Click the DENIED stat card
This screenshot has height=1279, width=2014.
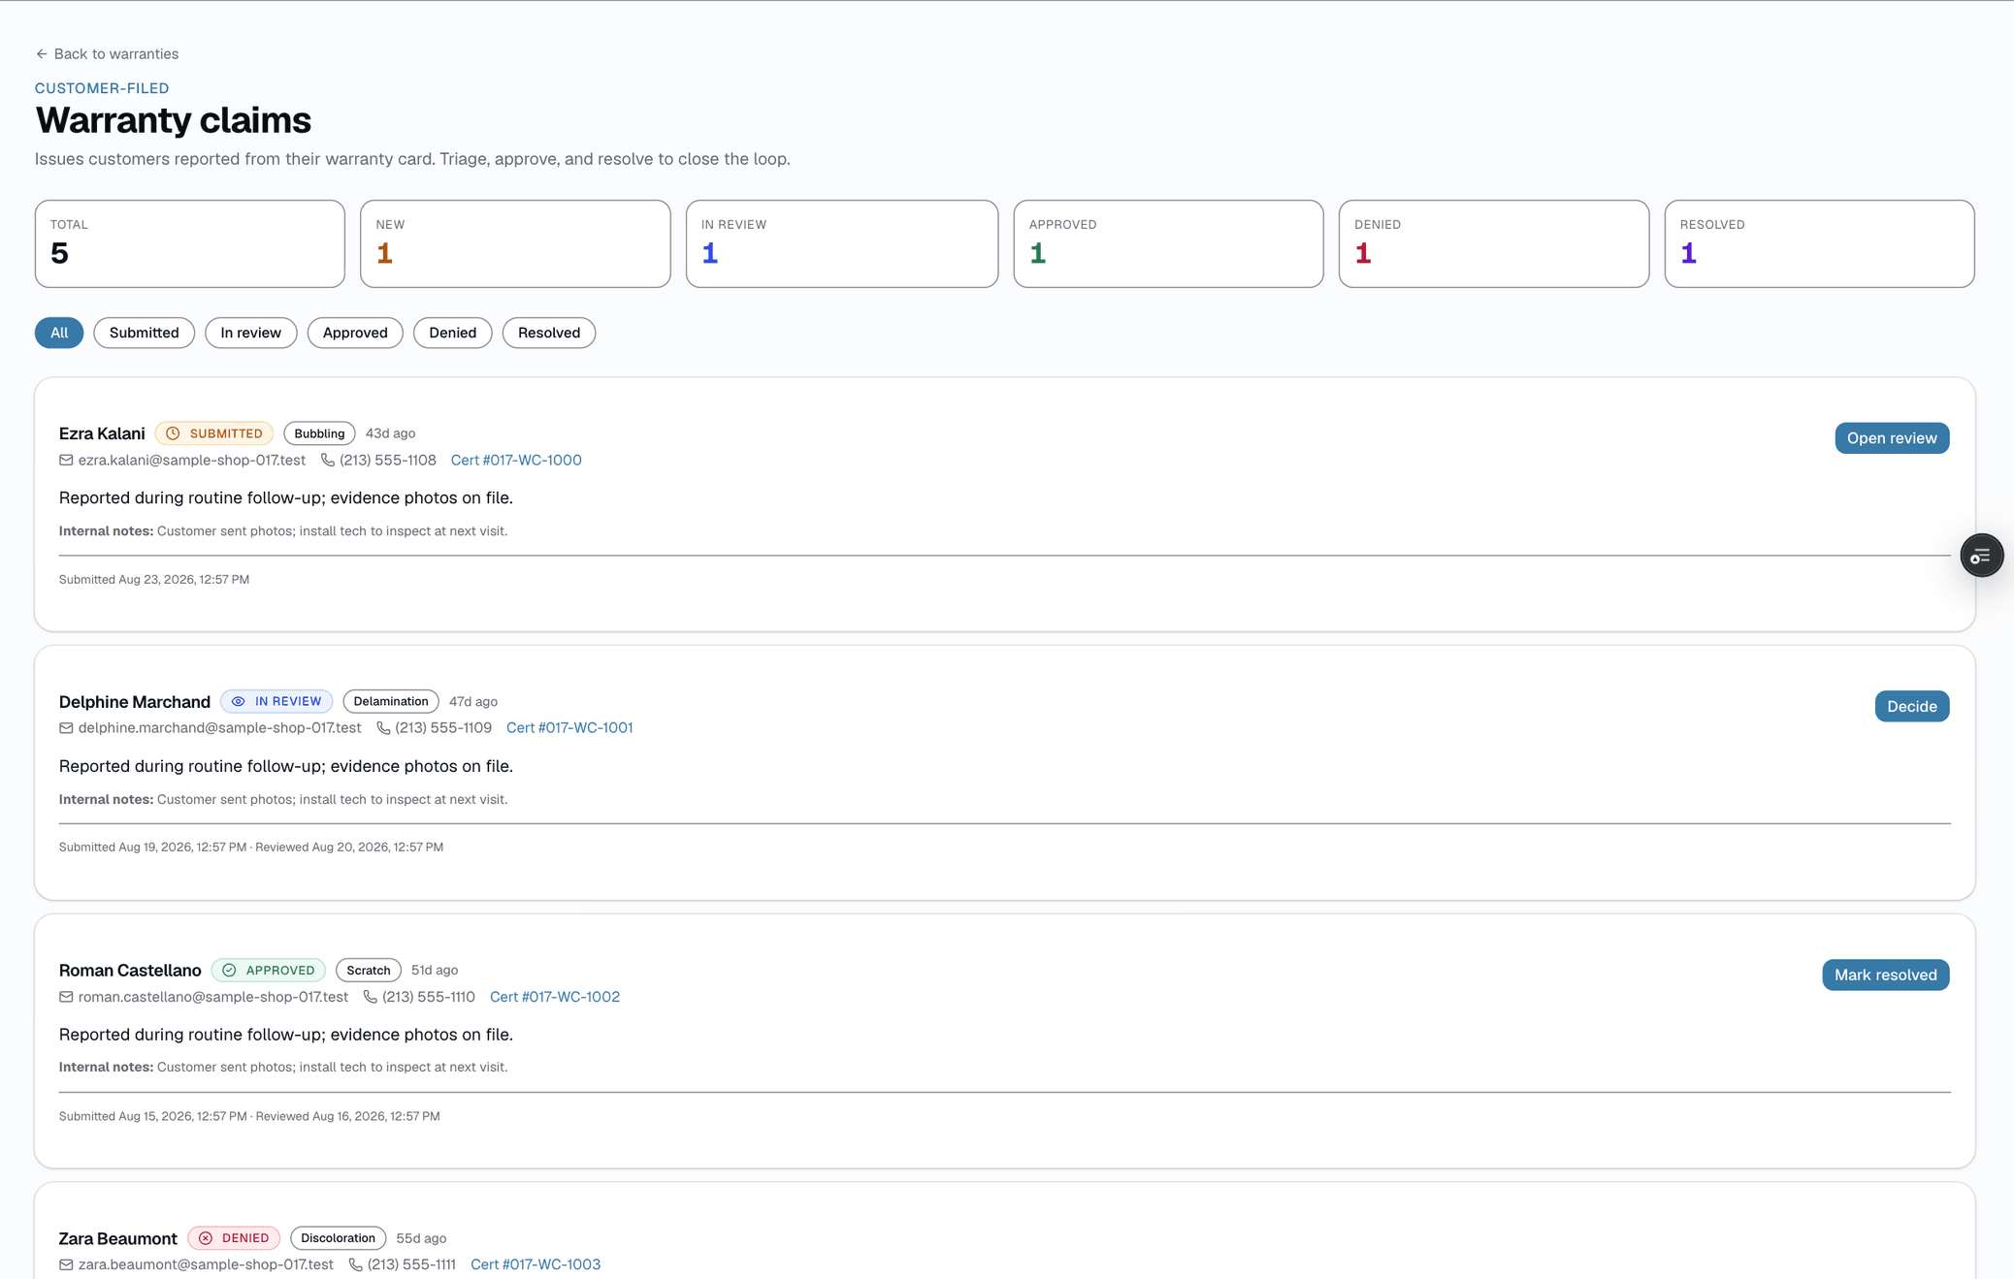(x=1494, y=244)
